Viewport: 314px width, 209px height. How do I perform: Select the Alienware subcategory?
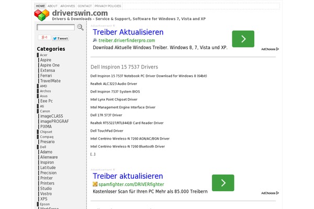point(49,157)
